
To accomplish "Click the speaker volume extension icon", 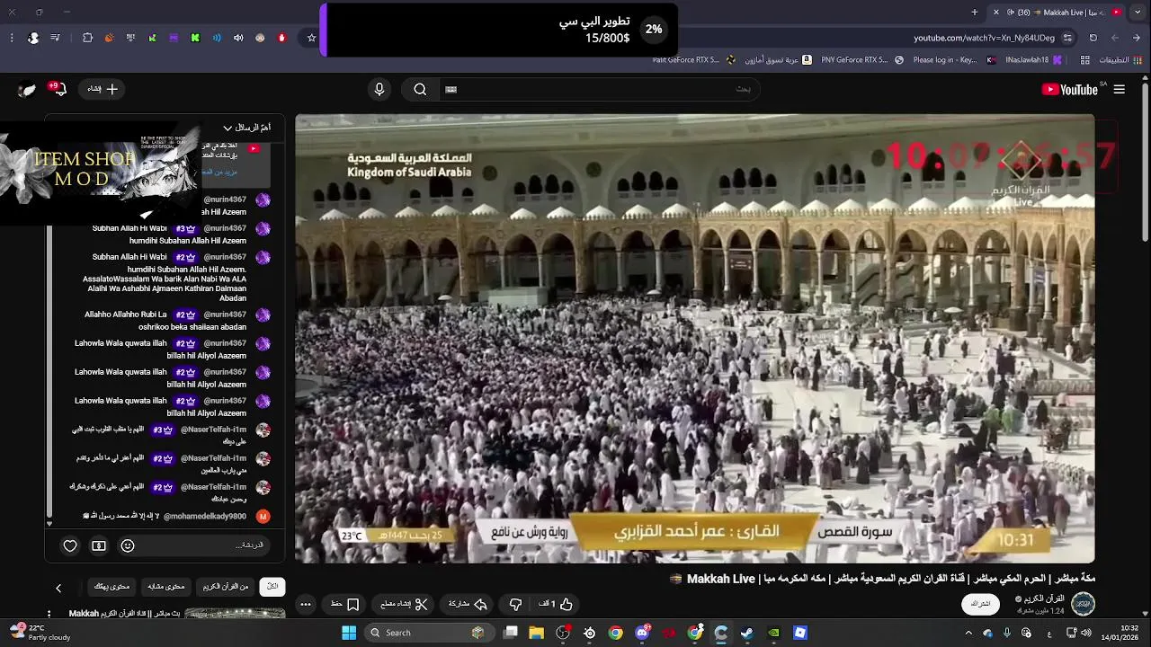I will pyautogui.click(x=238, y=38).
